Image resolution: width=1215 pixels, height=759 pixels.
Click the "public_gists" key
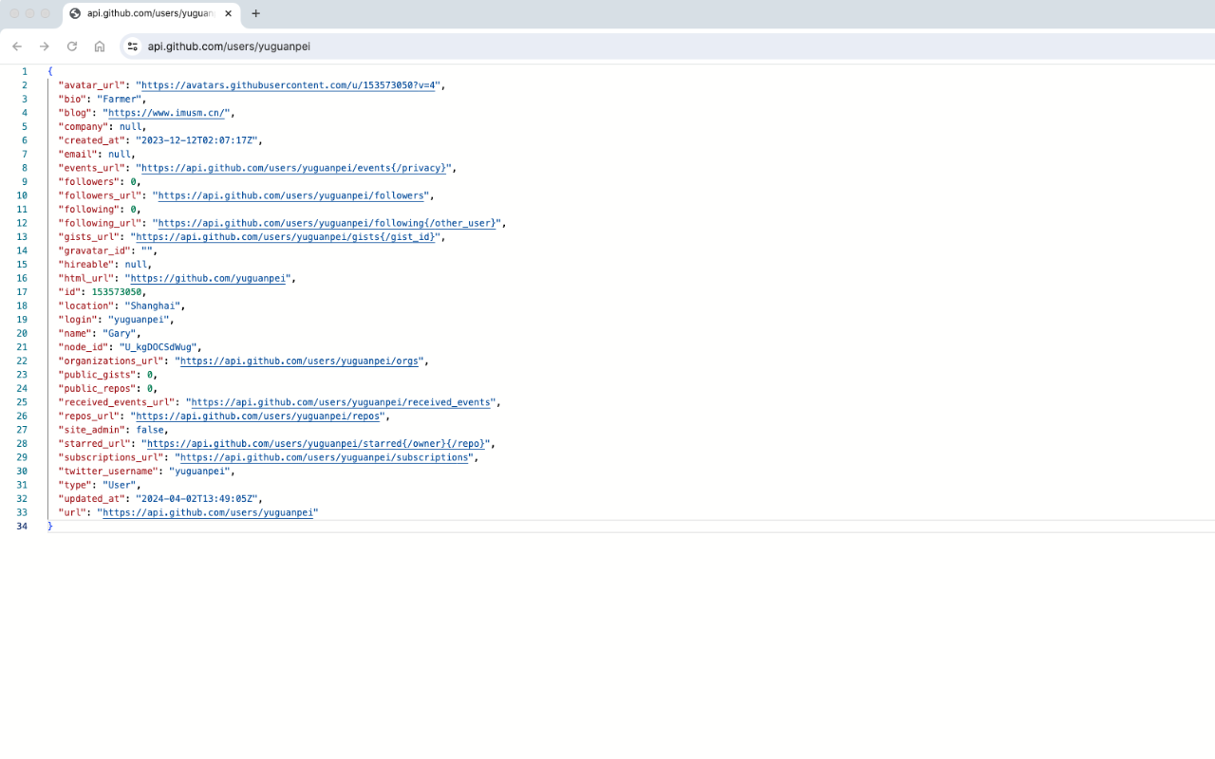[x=97, y=375]
